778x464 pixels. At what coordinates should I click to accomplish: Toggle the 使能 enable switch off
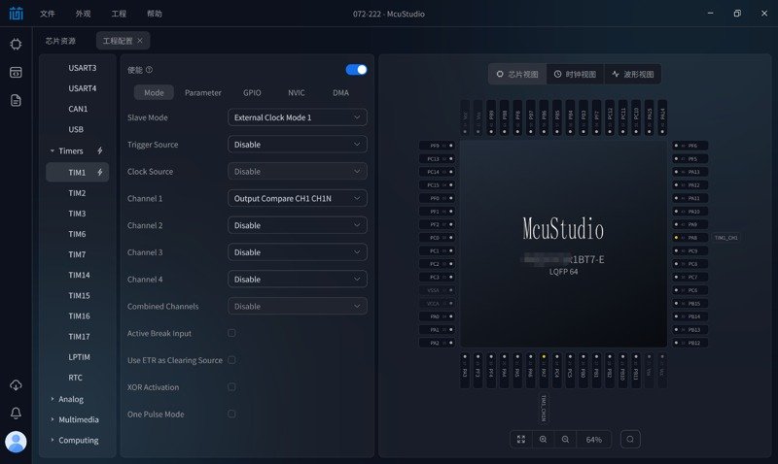click(x=356, y=70)
